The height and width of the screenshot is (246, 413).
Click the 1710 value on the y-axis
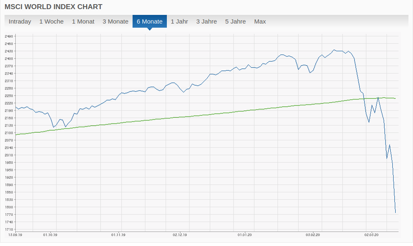pyautogui.click(x=9, y=229)
